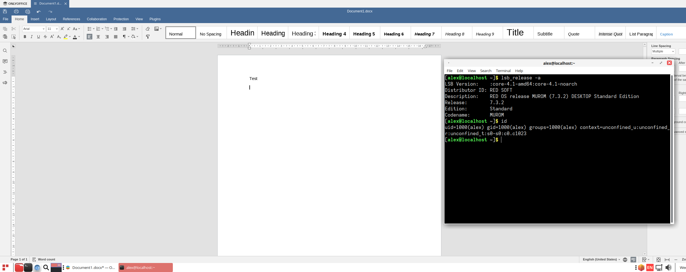The height and width of the screenshot is (272, 686).
Task: Open the Change Case Aa dropdown
Action: pyautogui.click(x=77, y=29)
